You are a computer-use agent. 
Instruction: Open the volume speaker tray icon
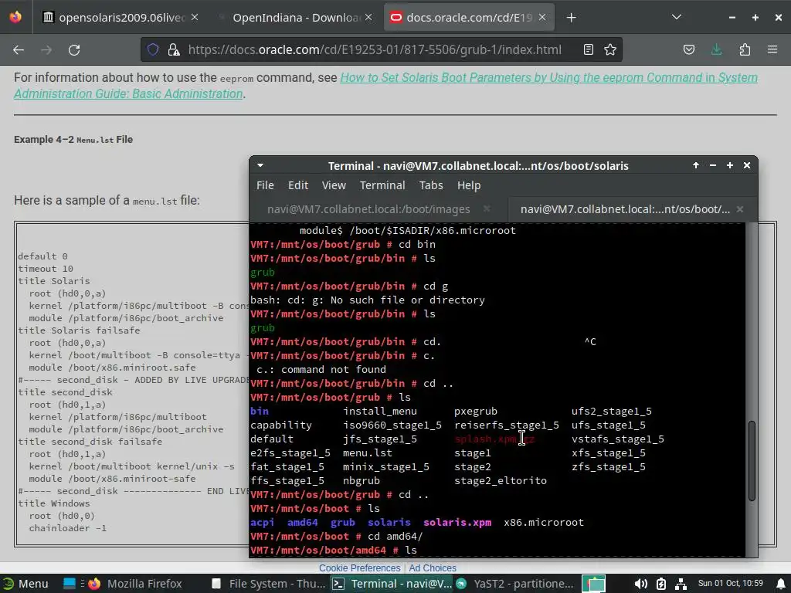coord(640,584)
